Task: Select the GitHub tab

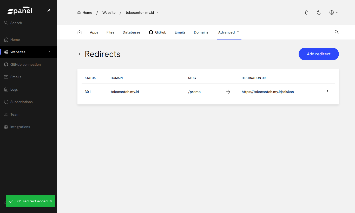Action: pyautogui.click(x=157, y=32)
